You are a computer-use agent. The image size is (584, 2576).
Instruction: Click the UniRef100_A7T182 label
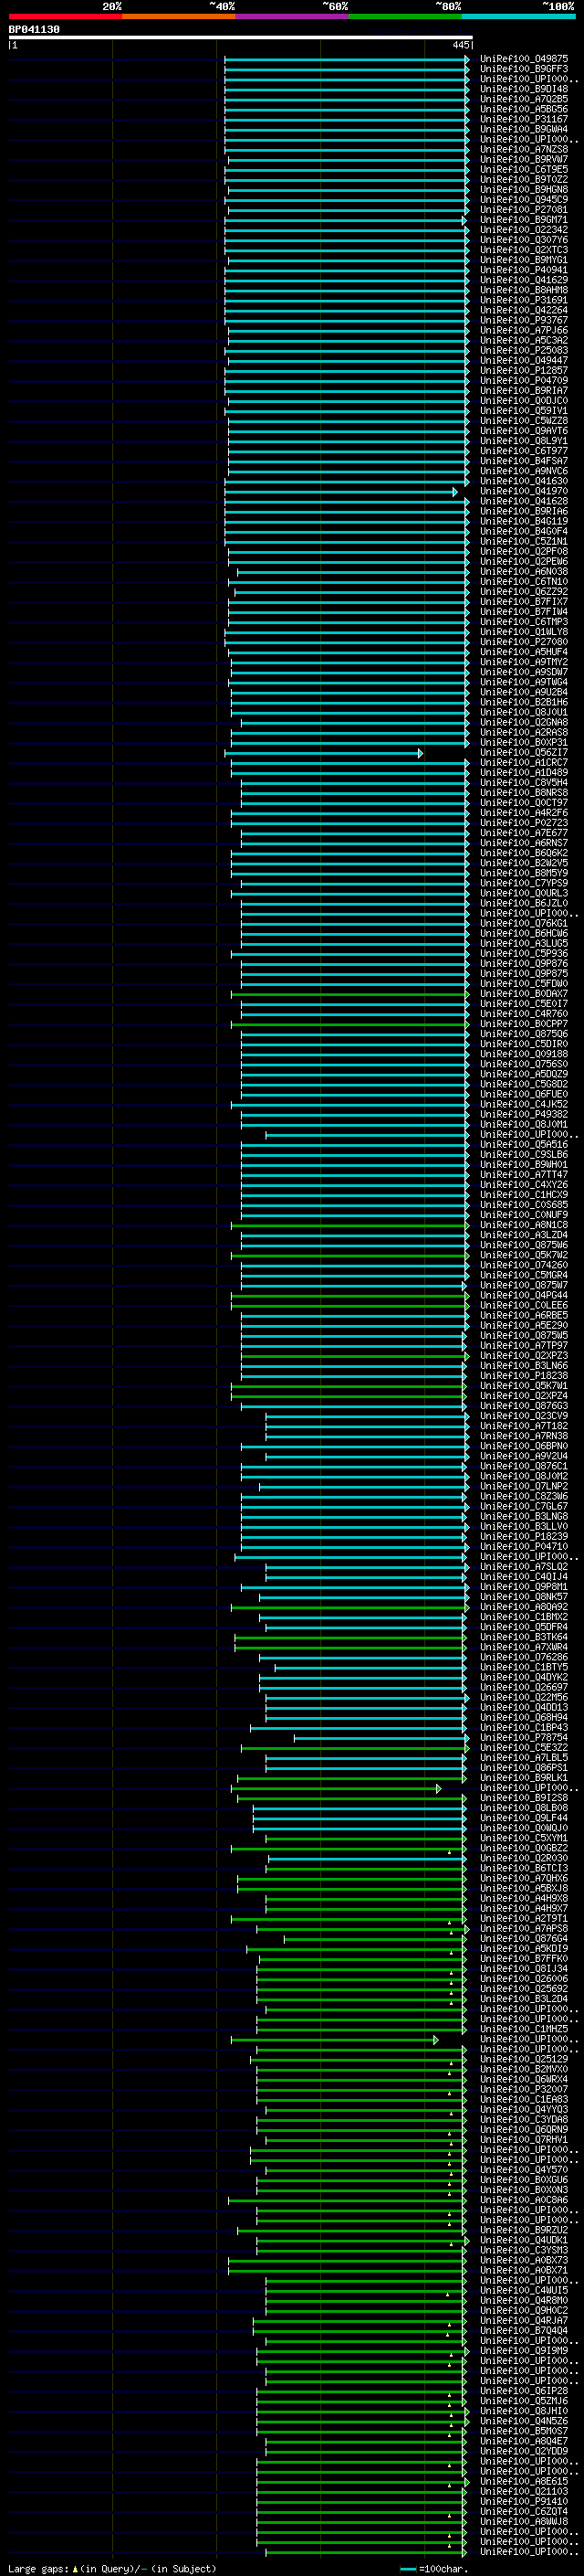524,1426
